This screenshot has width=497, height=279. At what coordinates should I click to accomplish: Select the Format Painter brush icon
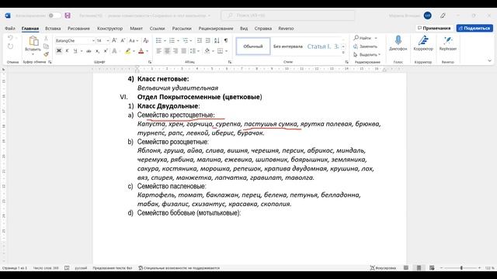[47, 54]
